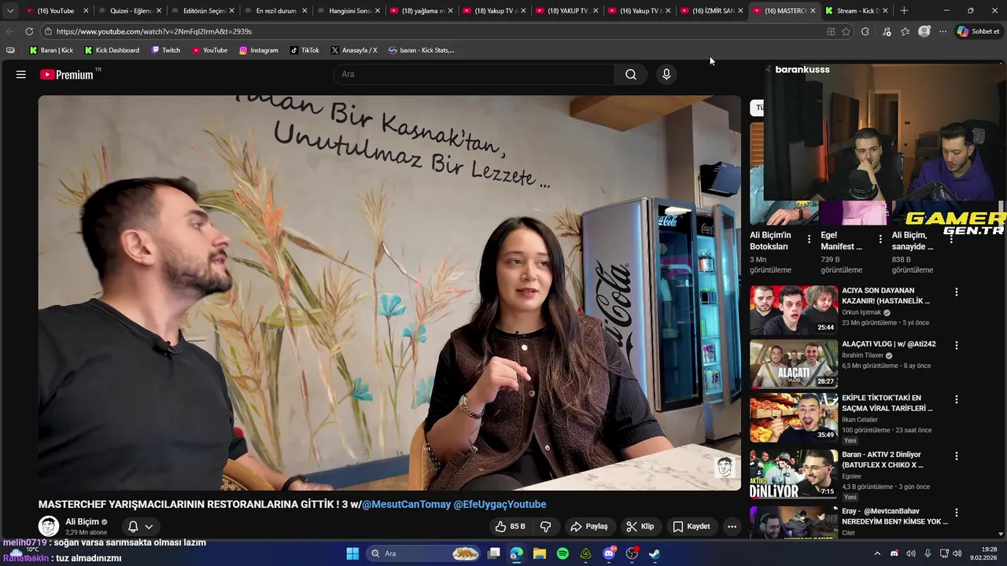Open Instagram bookmark

pos(259,50)
